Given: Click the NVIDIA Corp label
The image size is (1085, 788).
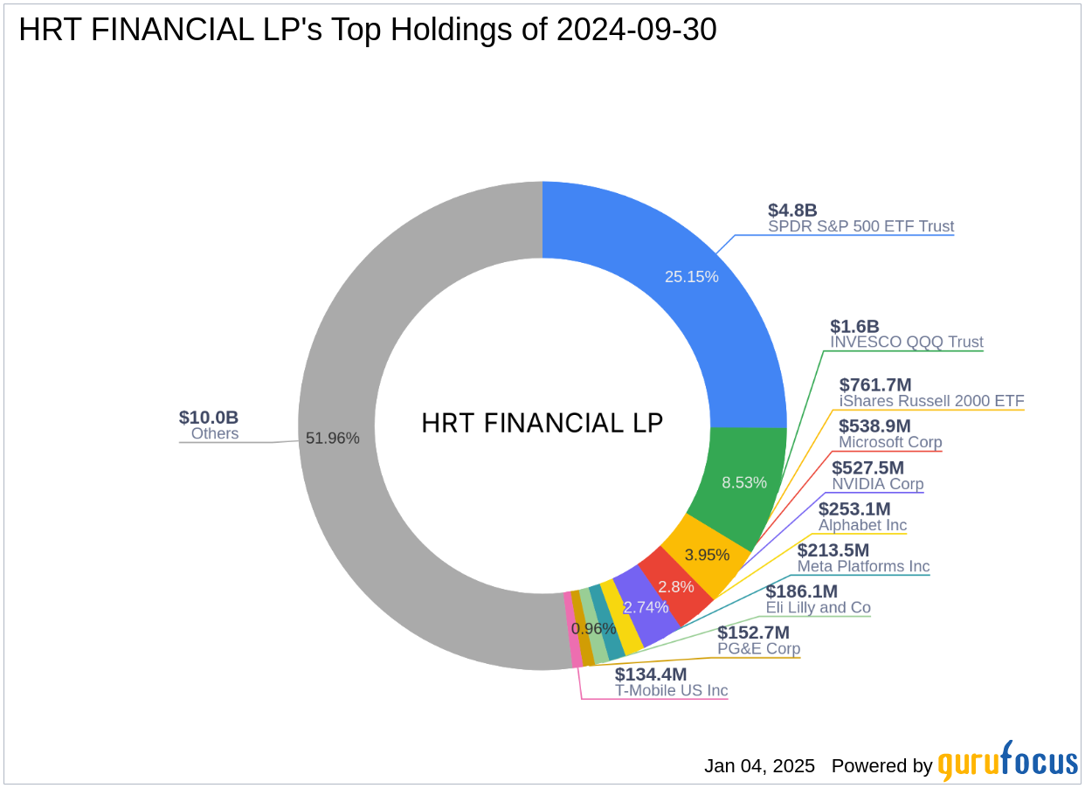Looking at the screenshot, I should [x=877, y=484].
